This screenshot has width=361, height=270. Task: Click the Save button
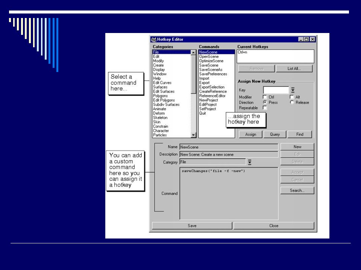pyautogui.click(x=192, y=226)
